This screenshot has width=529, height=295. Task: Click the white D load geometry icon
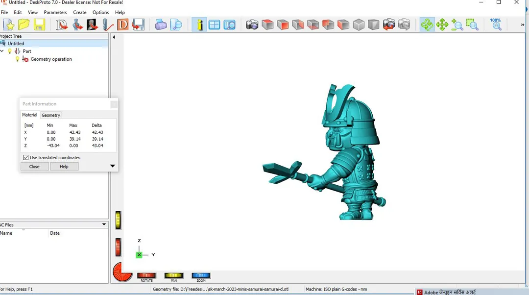pyautogui.click(x=62, y=25)
